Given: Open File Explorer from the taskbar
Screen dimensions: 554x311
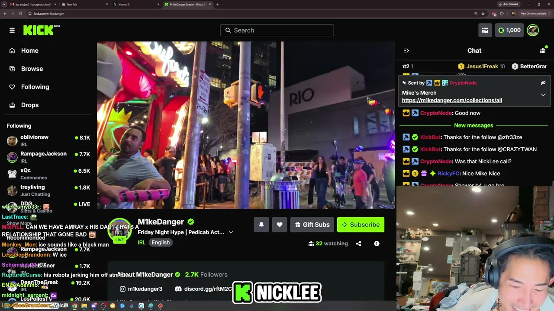Looking at the screenshot, I should coord(84,306).
